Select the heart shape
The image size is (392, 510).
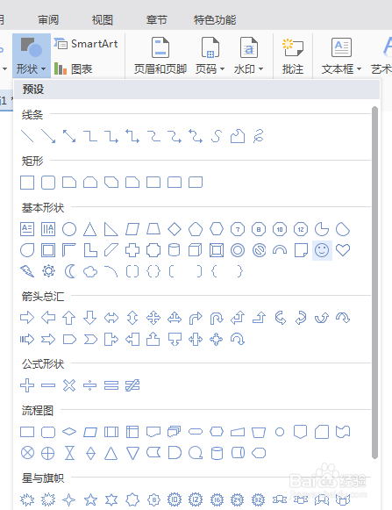click(343, 250)
